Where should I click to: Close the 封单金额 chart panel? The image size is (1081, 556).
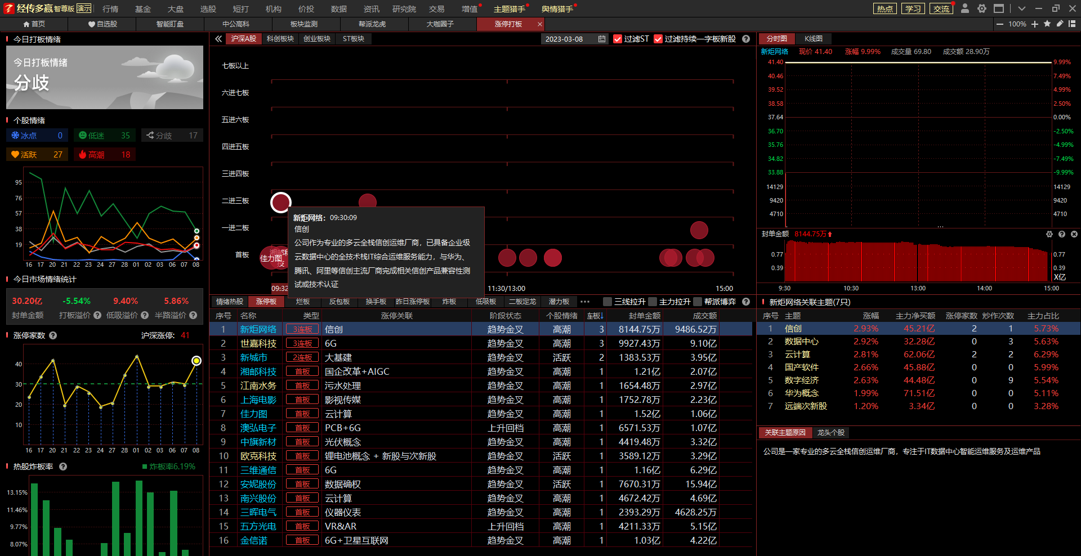1074,234
